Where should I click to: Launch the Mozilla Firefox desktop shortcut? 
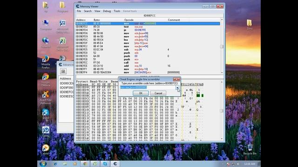(x=46, y=62)
